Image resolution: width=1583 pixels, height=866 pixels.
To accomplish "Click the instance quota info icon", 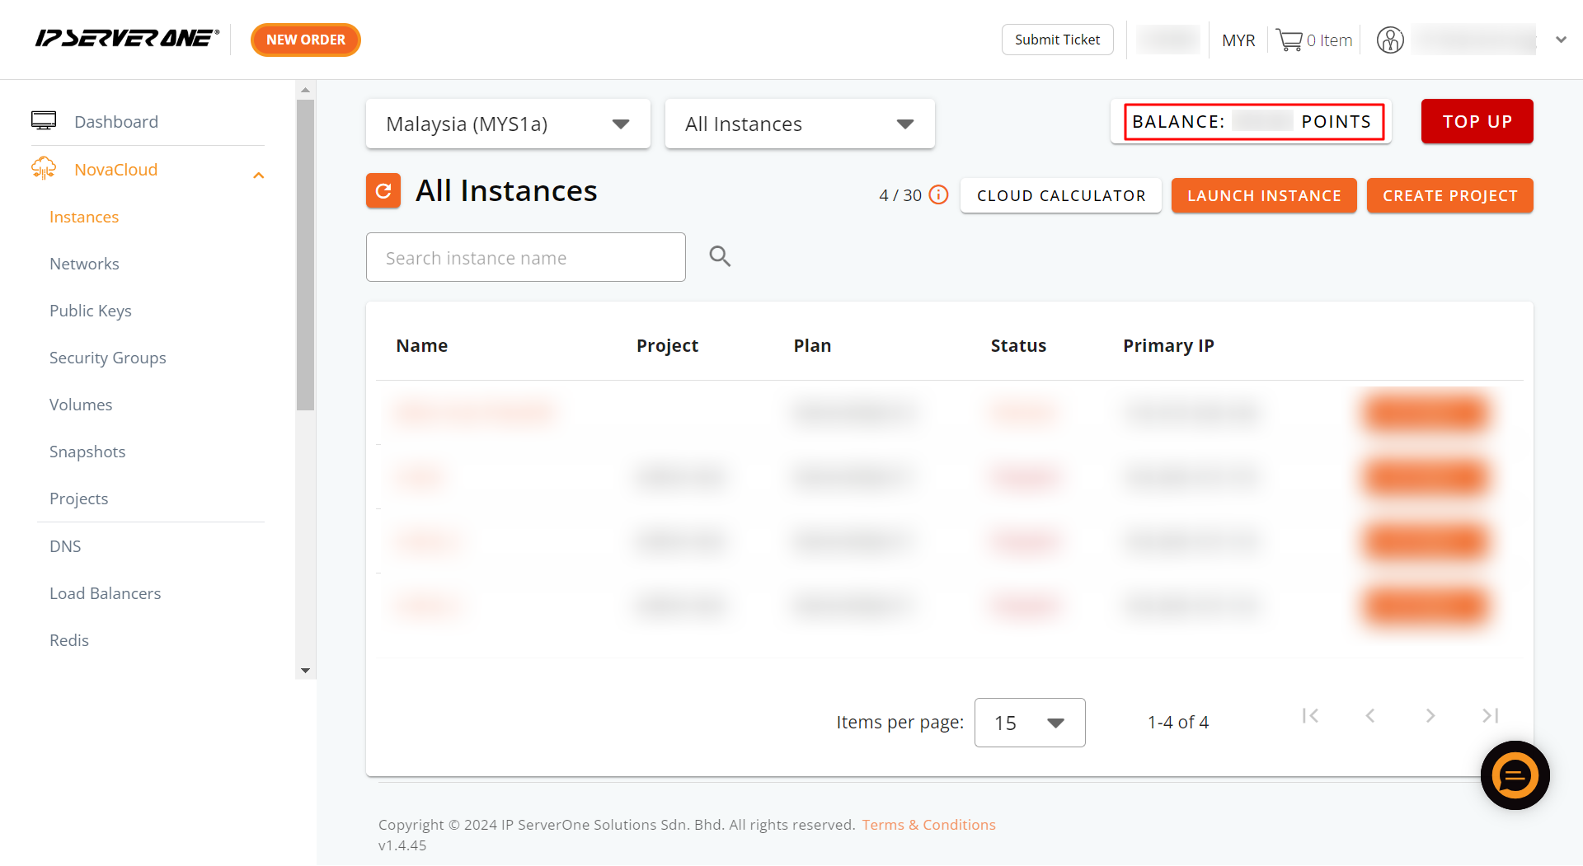I will coord(938,194).
